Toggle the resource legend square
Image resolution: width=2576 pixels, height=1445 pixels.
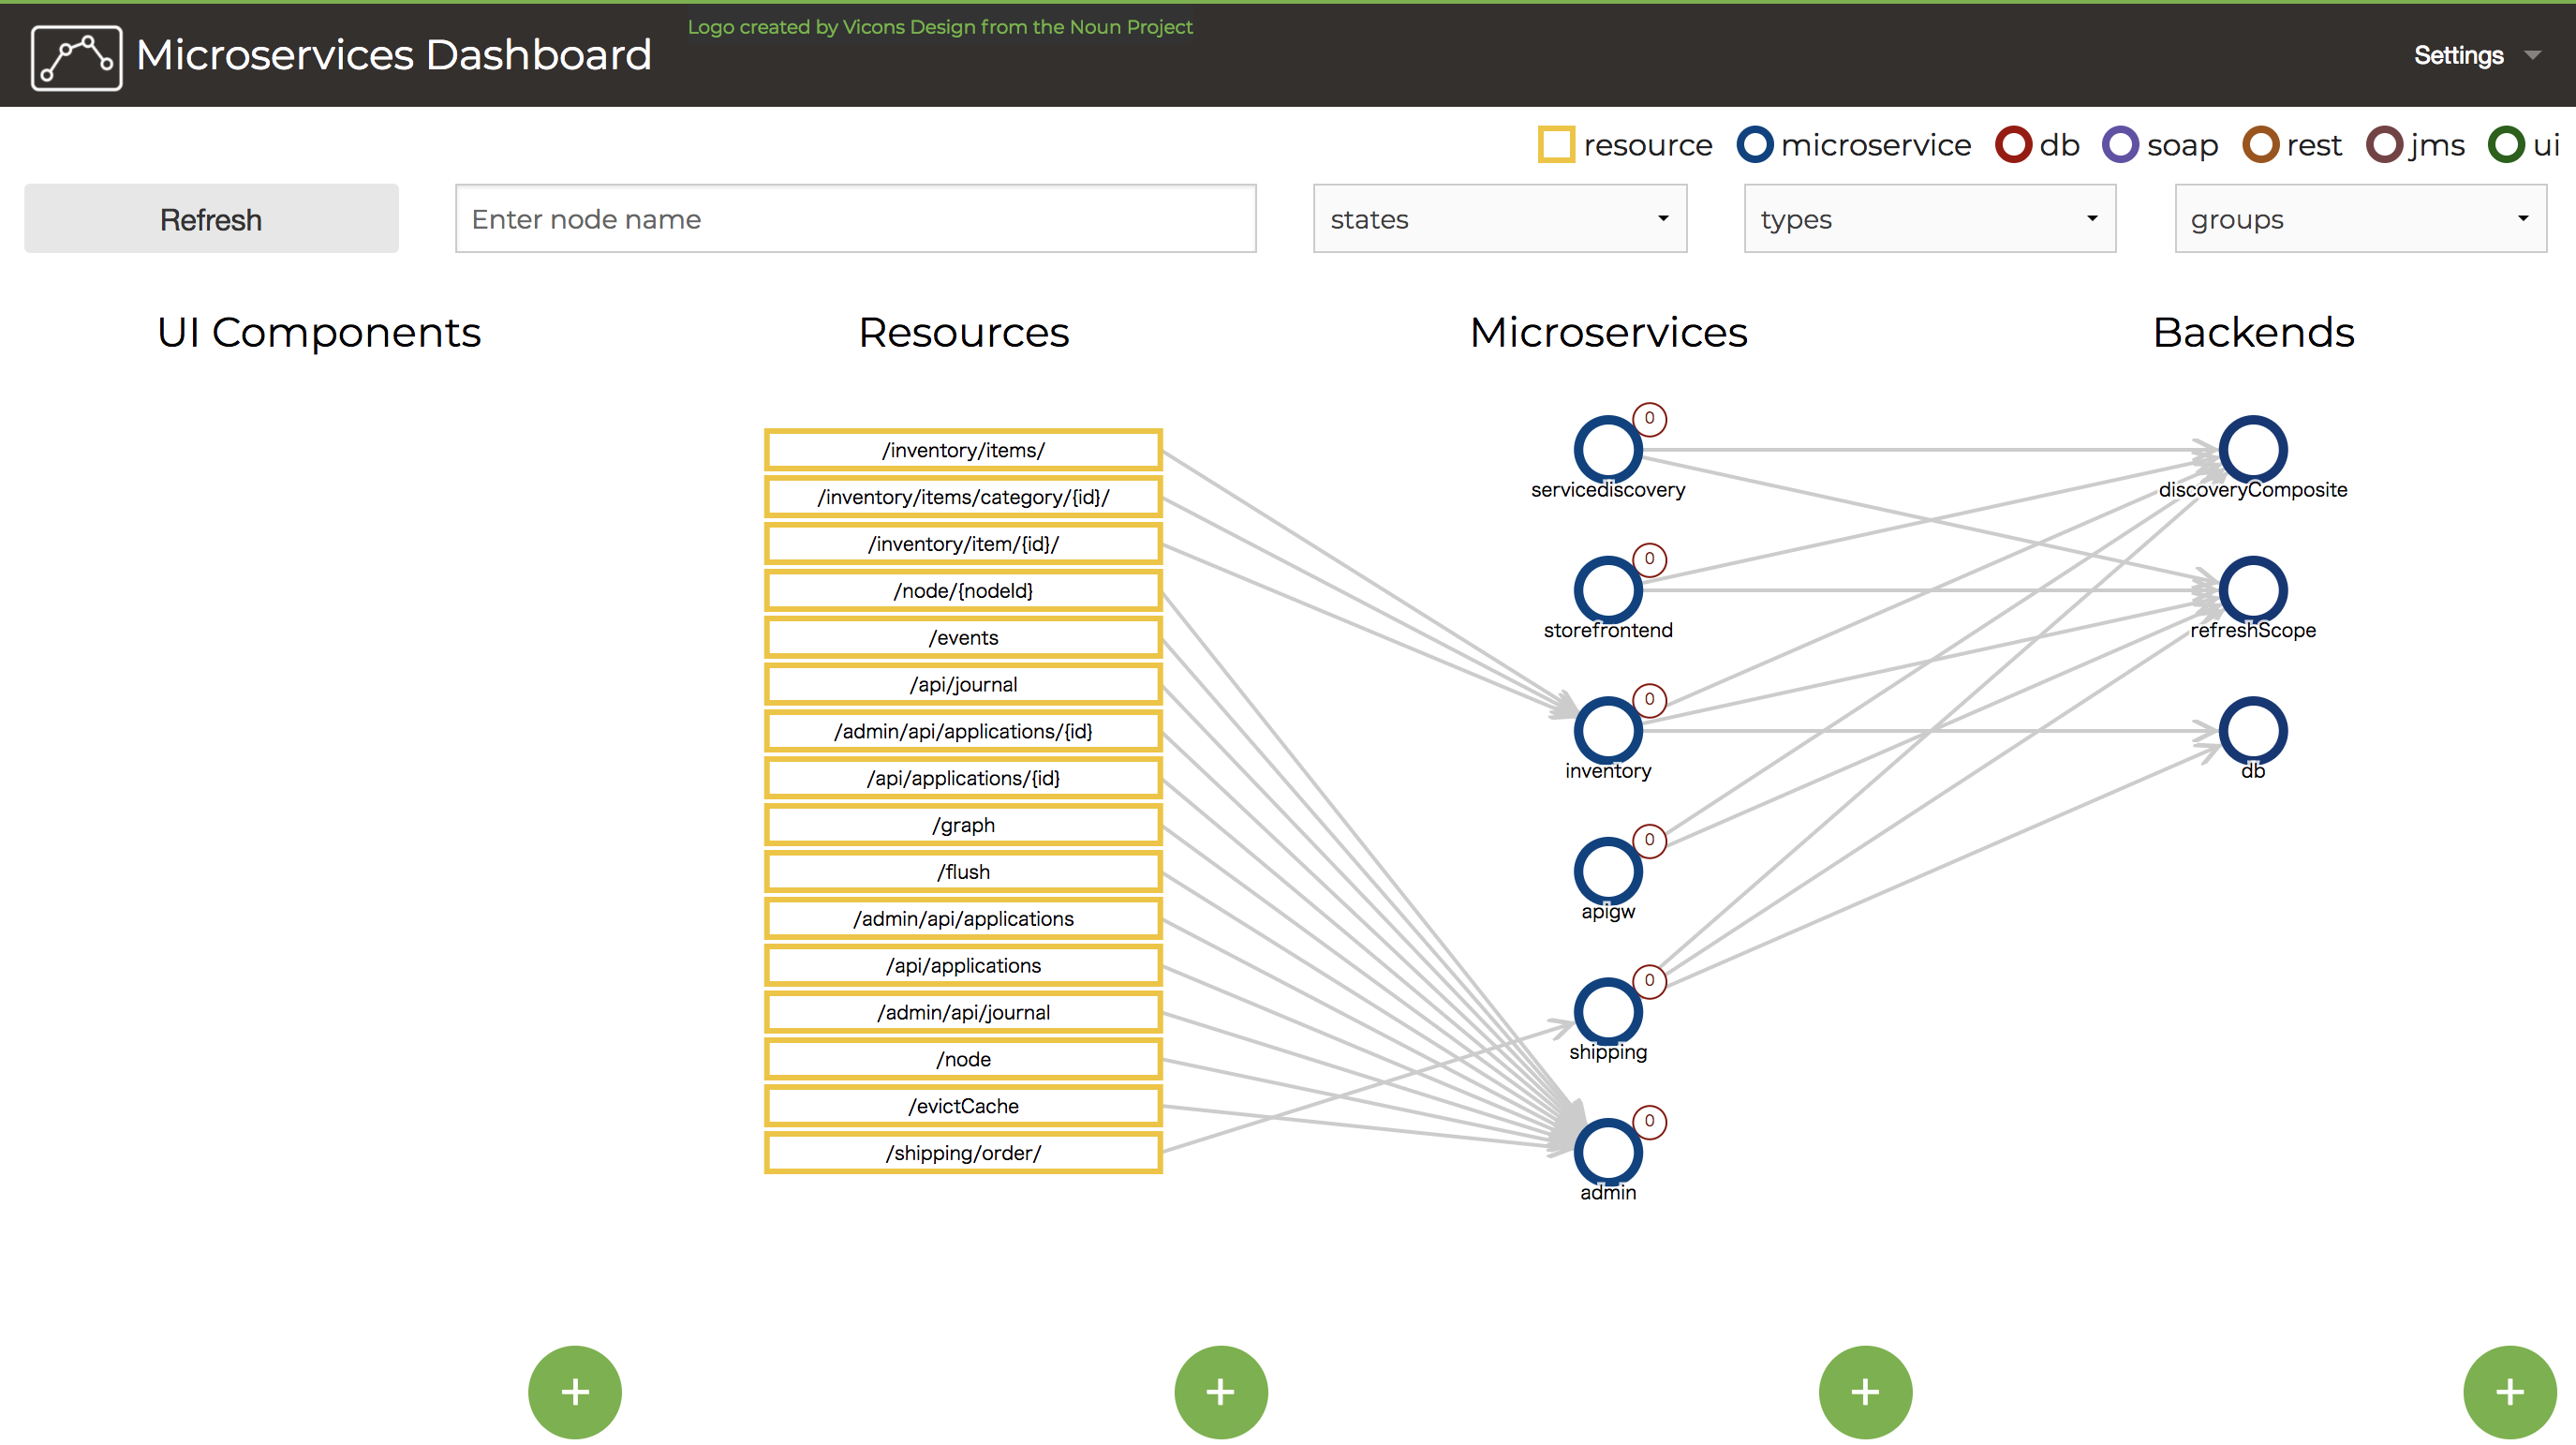coord(1556,144)
